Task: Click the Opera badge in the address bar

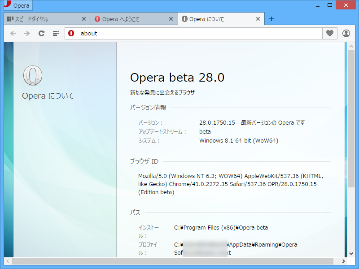Action: click(70, 33)
